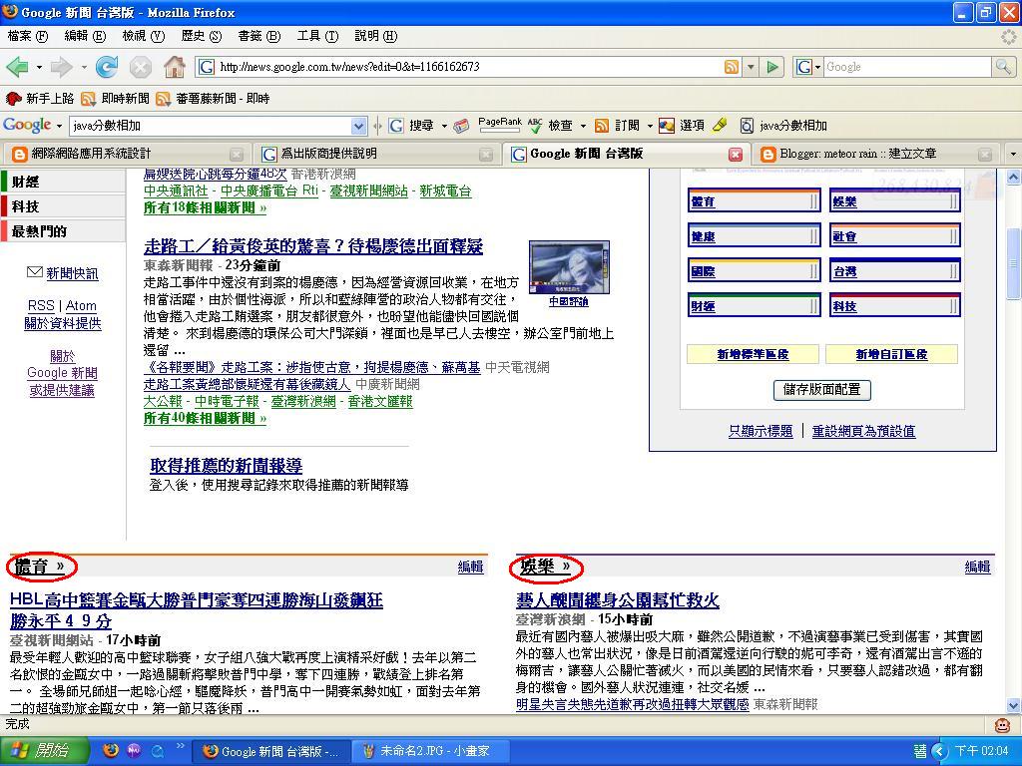Click the 儲存版面配置 button
Viewport: 1022px width, 766px height.
[x=821, y=390]
